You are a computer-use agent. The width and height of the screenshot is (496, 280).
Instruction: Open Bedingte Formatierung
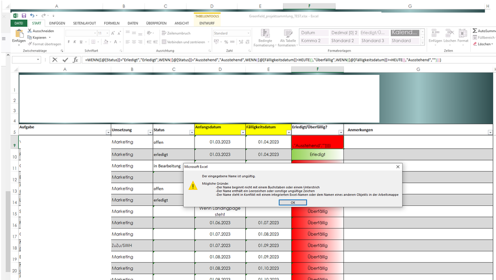(265, 38)
